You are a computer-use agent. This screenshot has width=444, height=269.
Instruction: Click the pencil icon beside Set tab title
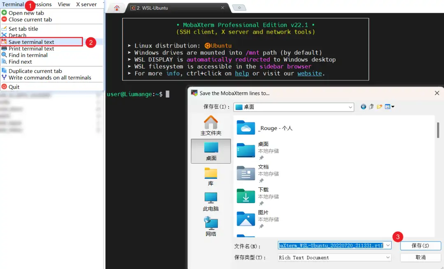[x=4, y=29]
